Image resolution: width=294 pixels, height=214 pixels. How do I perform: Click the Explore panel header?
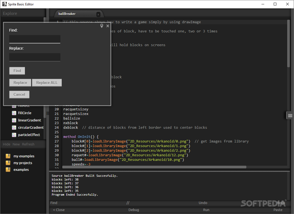coord(10,13)
